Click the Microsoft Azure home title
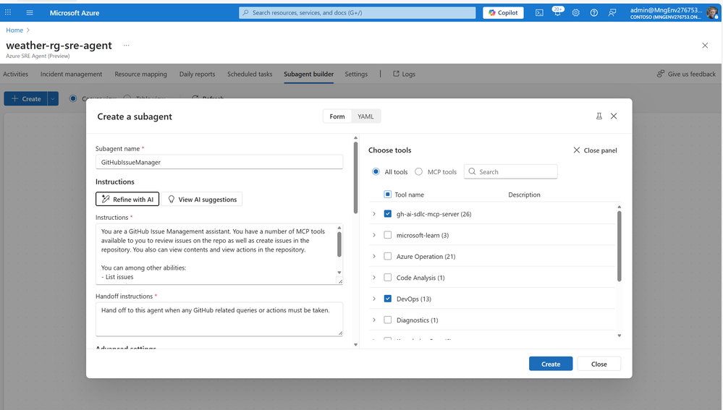 [75, 12]
